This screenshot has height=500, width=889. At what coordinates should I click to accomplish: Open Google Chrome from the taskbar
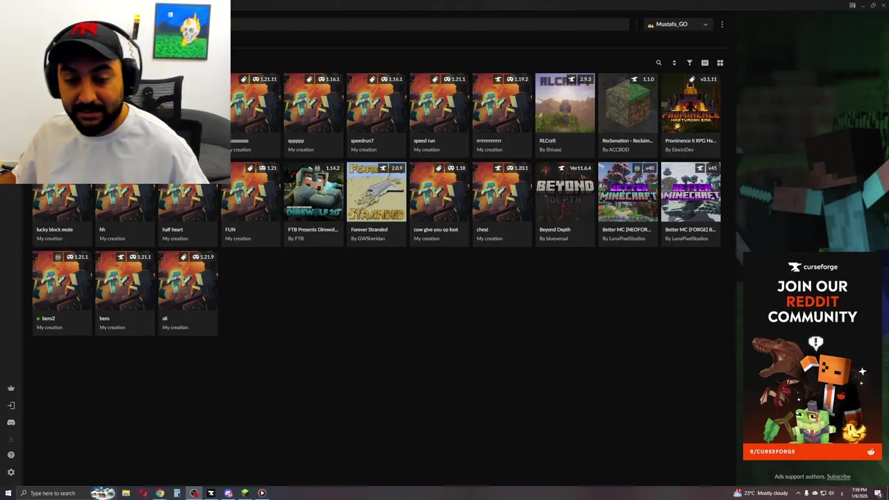pyautogui.click(x=160, y=493)
